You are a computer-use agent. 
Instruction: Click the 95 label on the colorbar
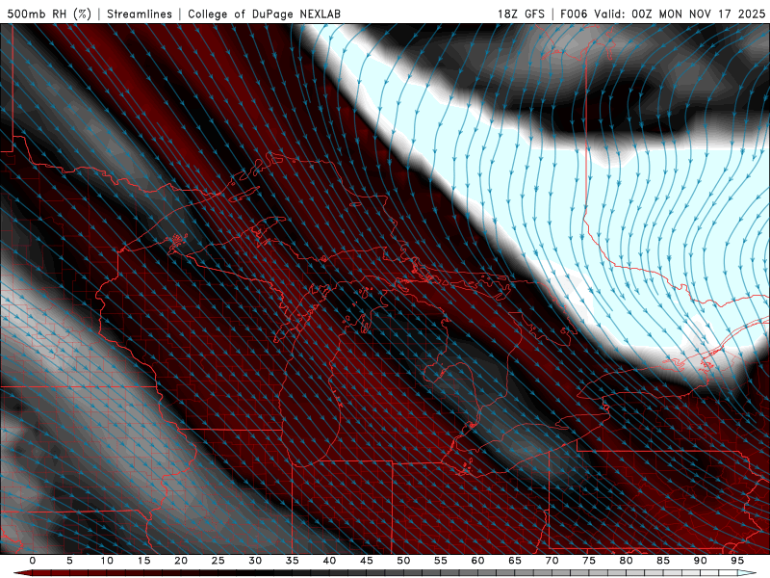736,561
